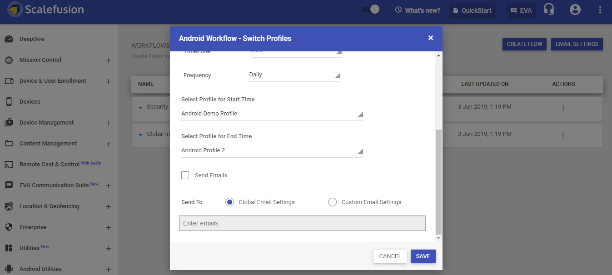
Task: Click the CREATE FLOW button
Action: [x=524, y=44]
